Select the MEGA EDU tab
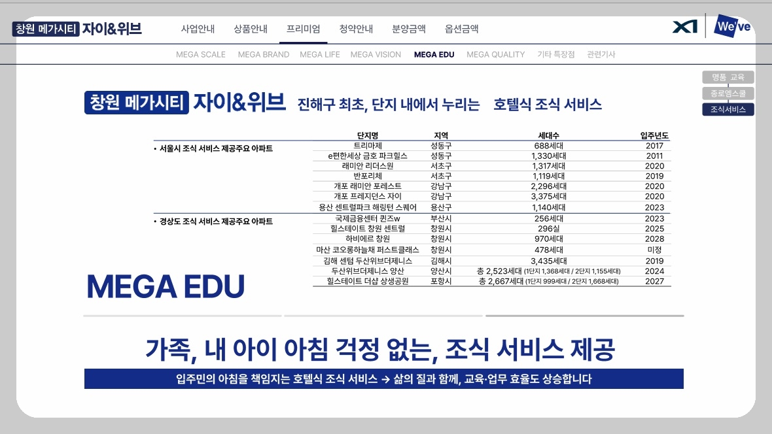The image size is (772, 434). pyautogui.click(x=434, y=55)
